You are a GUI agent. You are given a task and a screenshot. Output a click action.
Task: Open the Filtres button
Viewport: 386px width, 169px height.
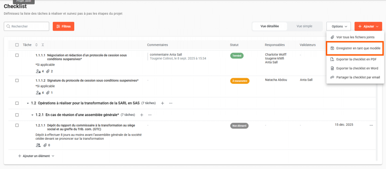tap(63, 26)
